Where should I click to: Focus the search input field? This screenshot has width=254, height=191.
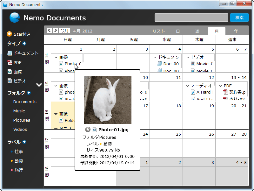tap(191, 18)
